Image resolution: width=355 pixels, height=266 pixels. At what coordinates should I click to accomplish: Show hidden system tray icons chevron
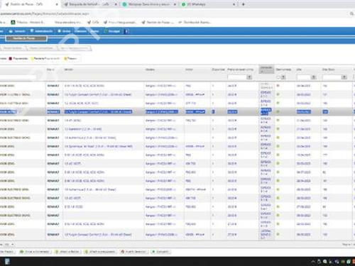click(x=313, y=262)
